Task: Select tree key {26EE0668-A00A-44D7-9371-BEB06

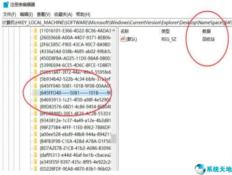Action: pos(75,38)
